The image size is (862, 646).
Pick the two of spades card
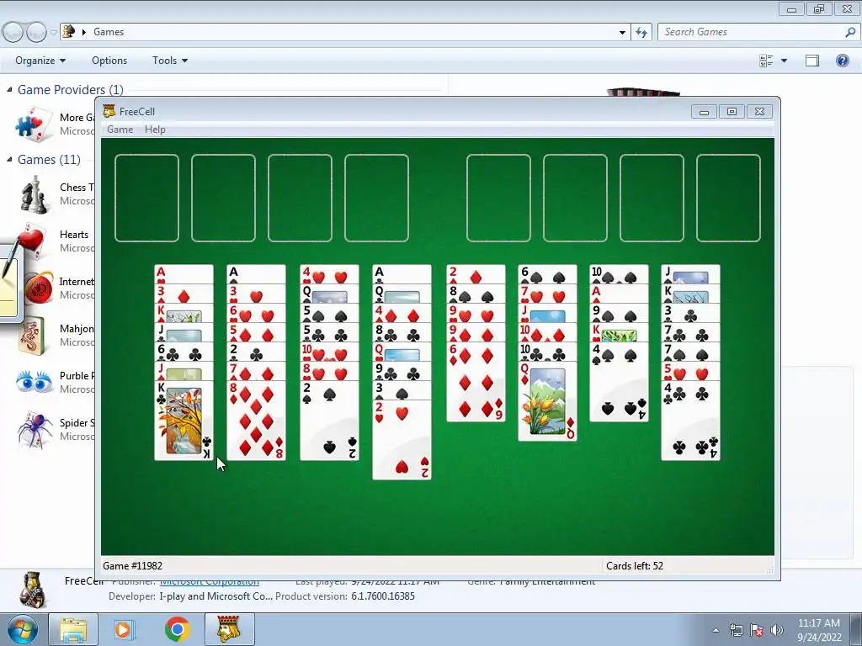pyautogui.click(x=329, y=421)
